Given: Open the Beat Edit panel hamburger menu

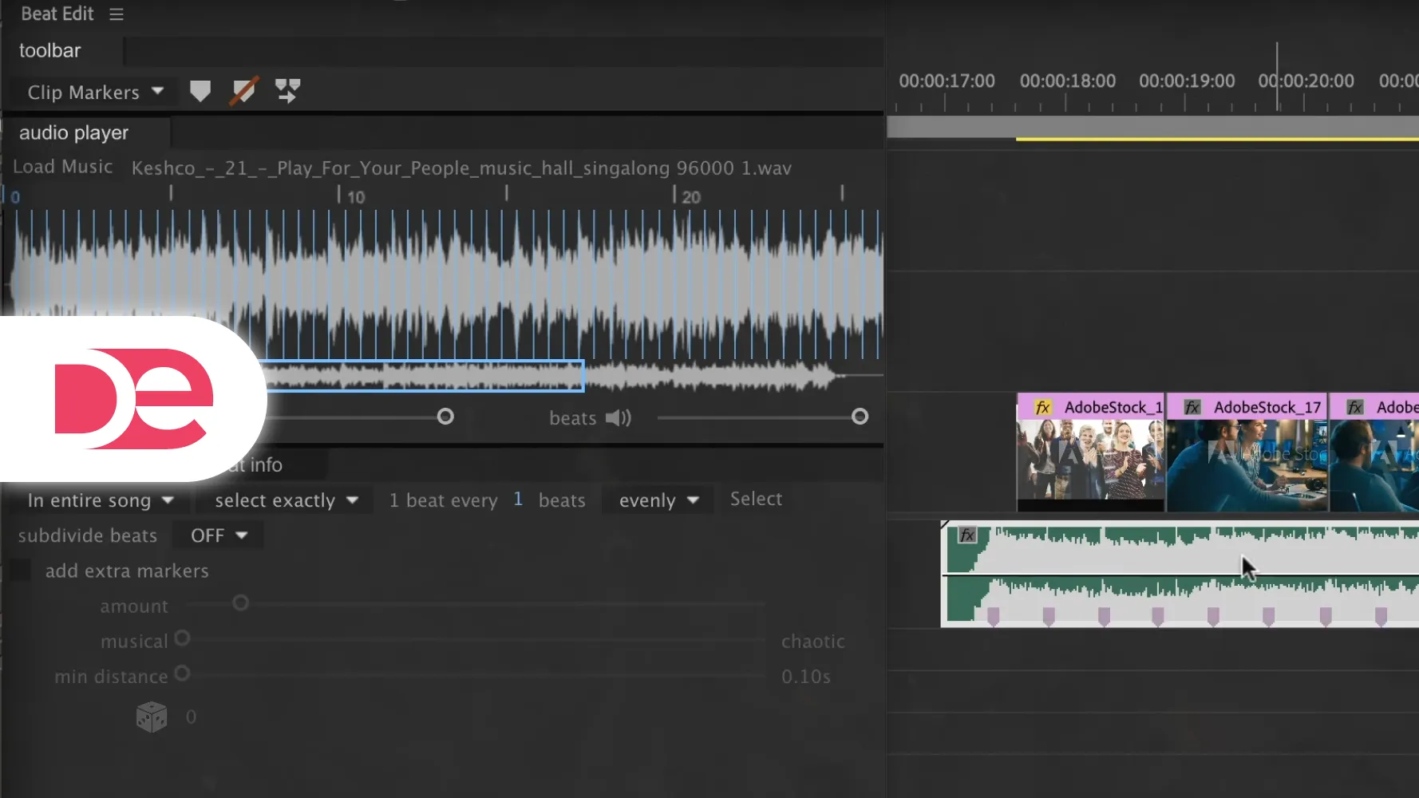Looking at the screenshot, I should (117, 14).
